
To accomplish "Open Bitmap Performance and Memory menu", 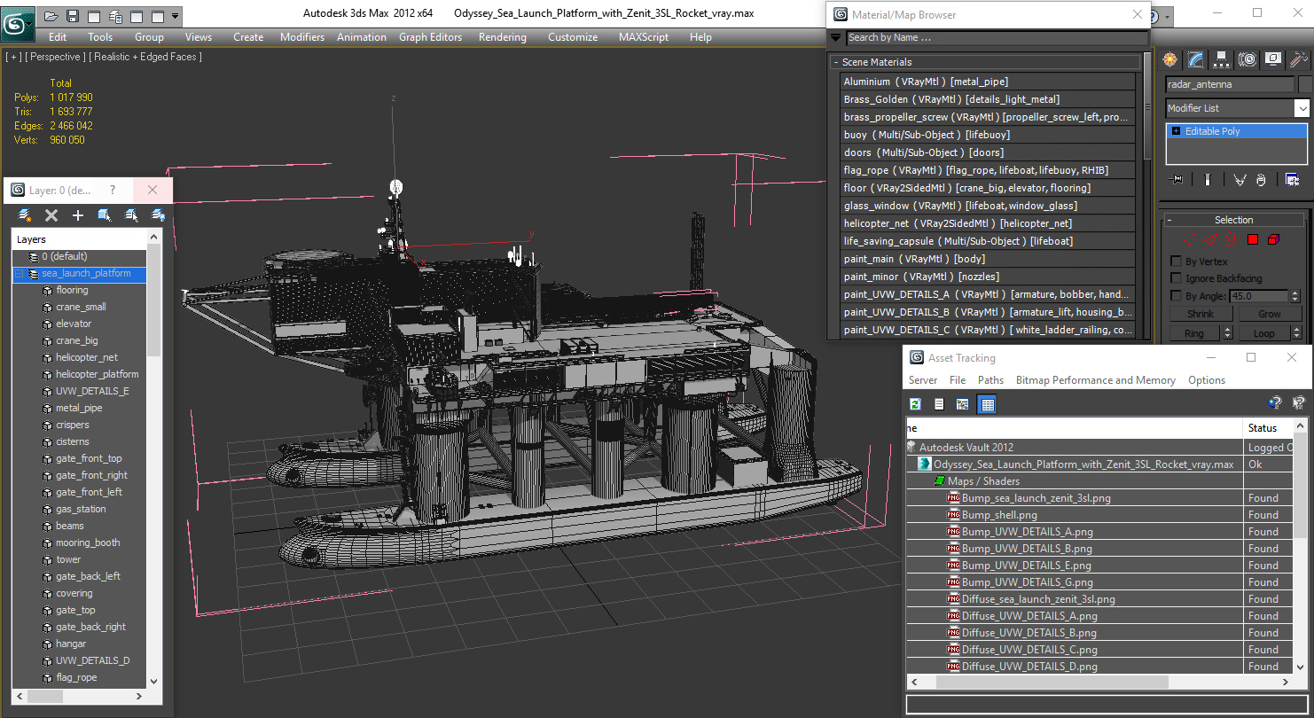I will pyautogui.click(x=1095, y=380).
